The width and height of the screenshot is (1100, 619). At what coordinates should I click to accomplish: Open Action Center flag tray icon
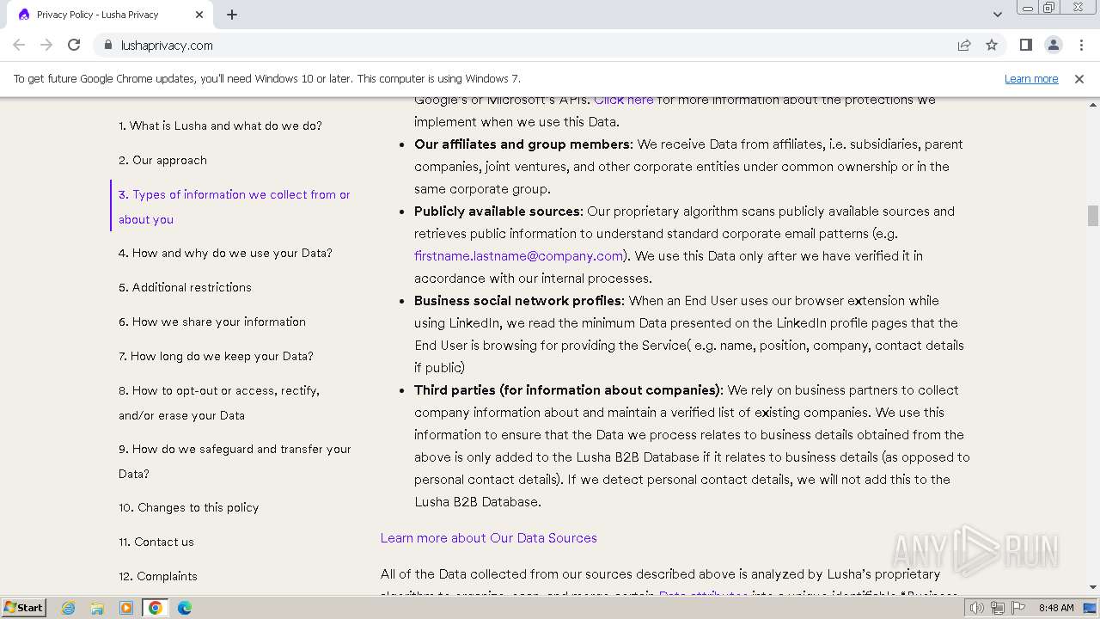1019,608
